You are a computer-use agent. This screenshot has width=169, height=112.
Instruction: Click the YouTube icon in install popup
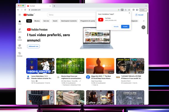[101, 20]
